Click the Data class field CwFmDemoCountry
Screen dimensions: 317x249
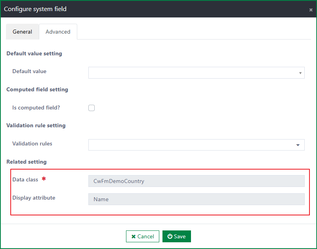196,181
